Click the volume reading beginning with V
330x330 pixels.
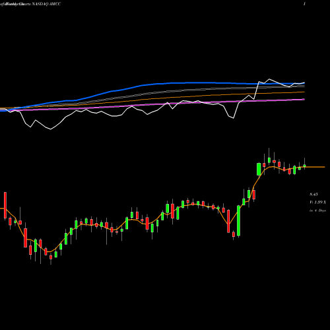click(318, 203)
